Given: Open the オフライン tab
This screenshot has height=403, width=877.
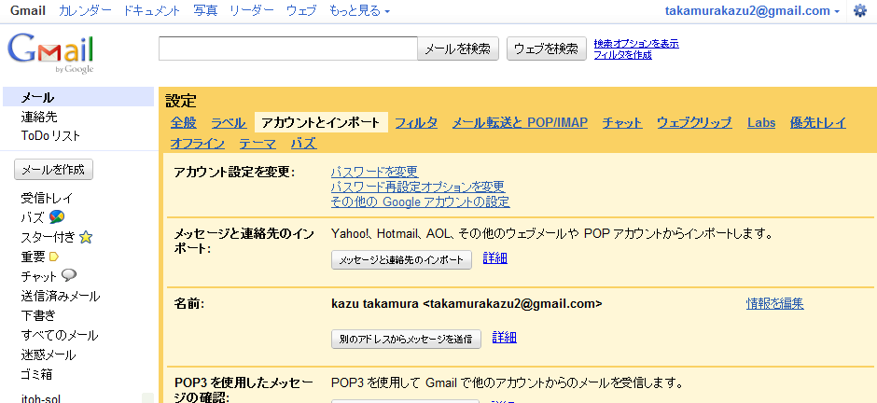Looking at the screenshot, I should [x=198, y=144].
